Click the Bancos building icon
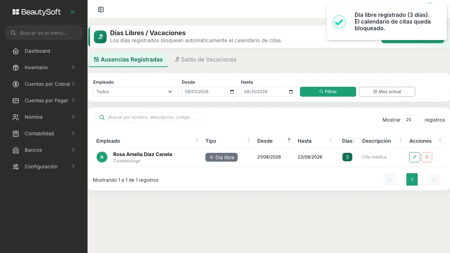The width and height of the screenshot is (450, 253). pos(16,150)
